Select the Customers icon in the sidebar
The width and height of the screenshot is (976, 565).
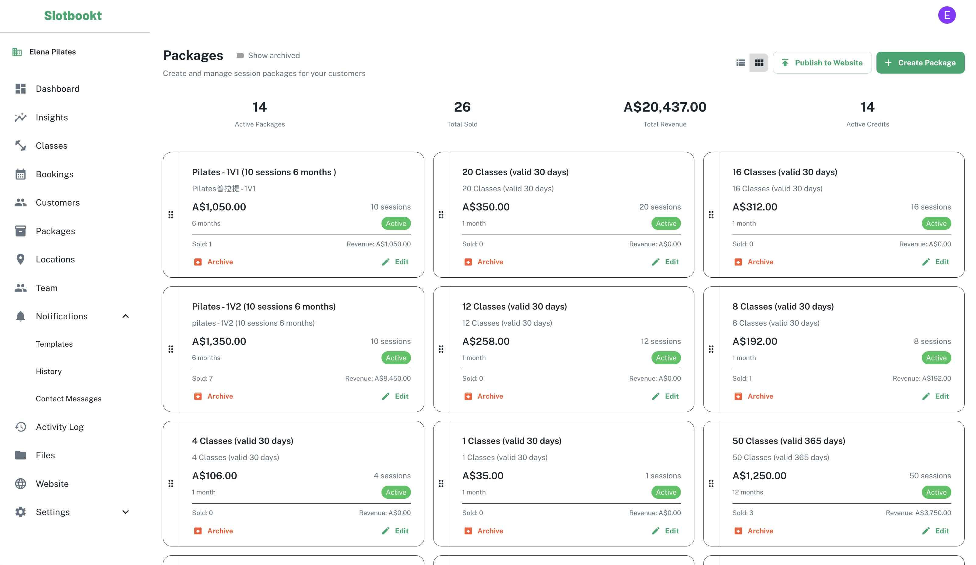pyautogui.click(x=20, y=202)
